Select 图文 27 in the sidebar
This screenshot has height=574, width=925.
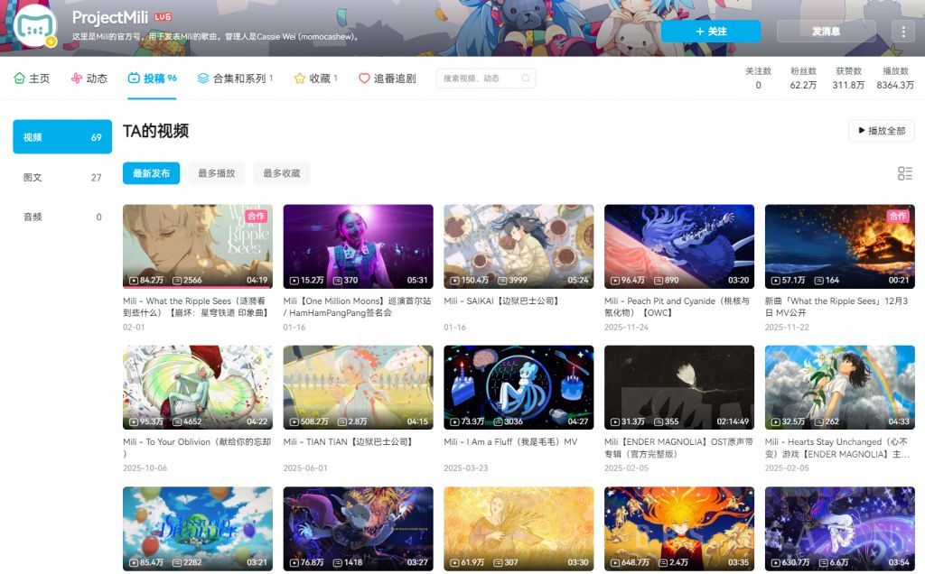[x=62, y=178]
